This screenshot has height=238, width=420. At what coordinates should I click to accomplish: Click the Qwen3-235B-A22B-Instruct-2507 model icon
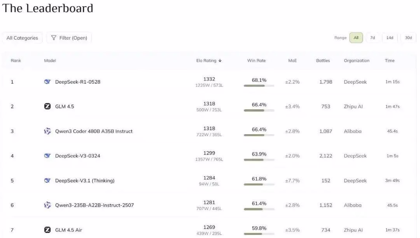click(x=47, y=205)
